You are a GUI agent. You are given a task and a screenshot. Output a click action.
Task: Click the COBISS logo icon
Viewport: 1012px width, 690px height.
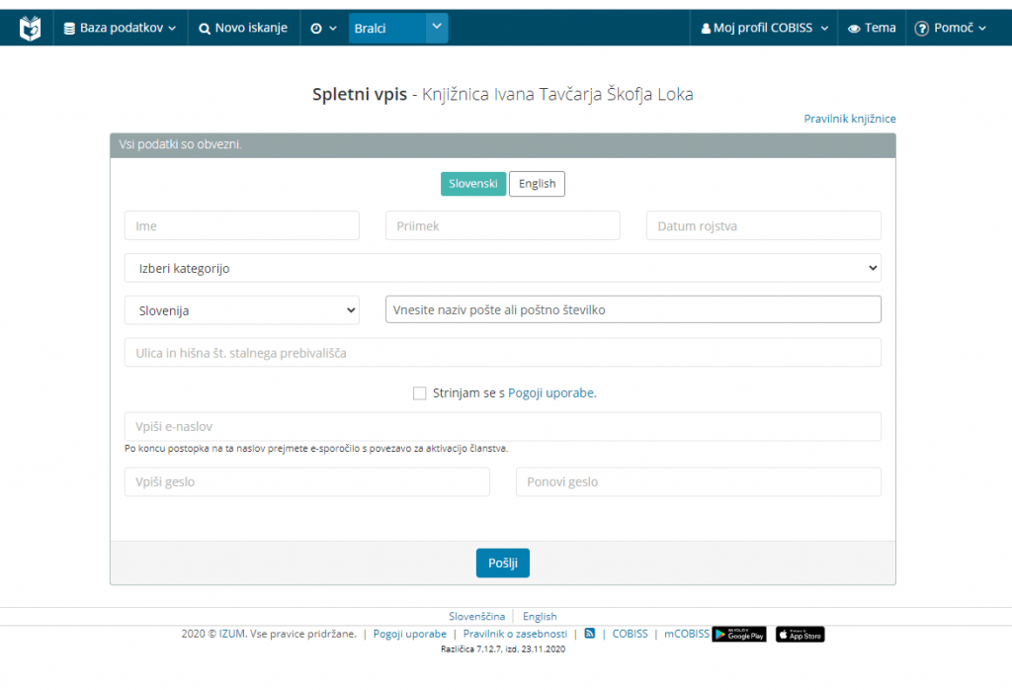coord(30,28)
